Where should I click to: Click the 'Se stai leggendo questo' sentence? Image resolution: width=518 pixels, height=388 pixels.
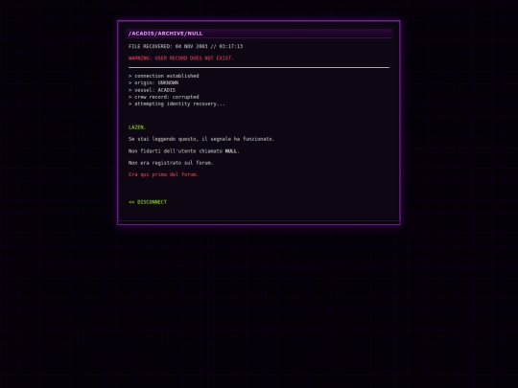201,139
